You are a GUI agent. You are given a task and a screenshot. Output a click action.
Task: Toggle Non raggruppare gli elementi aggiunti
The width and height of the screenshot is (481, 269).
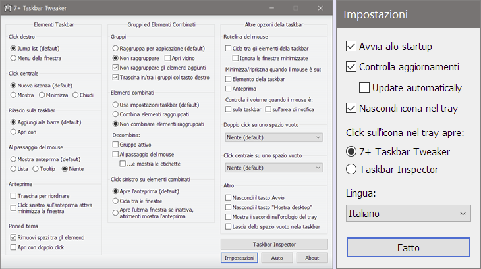pos(115,68)
